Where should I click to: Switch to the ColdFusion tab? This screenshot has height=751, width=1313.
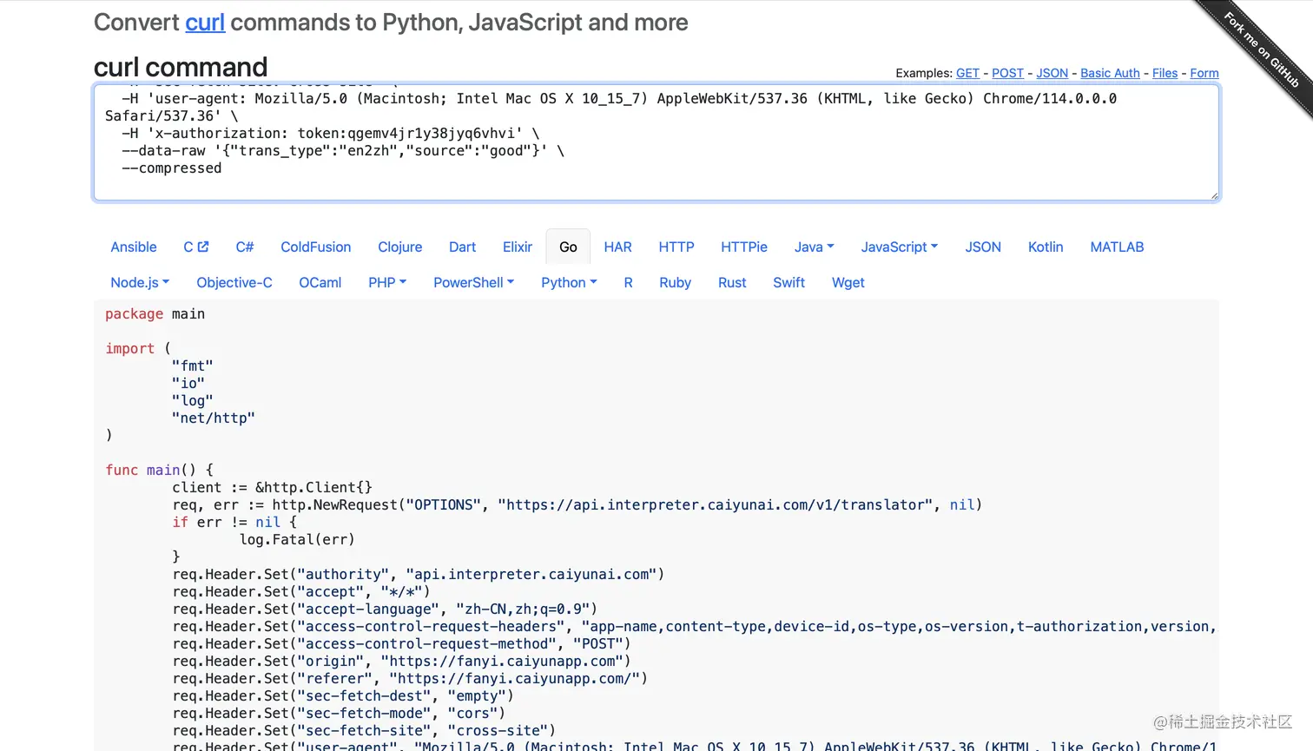point(316,247)
